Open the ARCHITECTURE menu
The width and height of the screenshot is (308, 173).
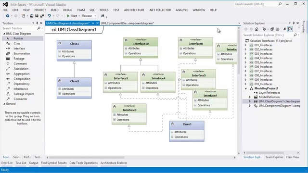pos(134,10)
